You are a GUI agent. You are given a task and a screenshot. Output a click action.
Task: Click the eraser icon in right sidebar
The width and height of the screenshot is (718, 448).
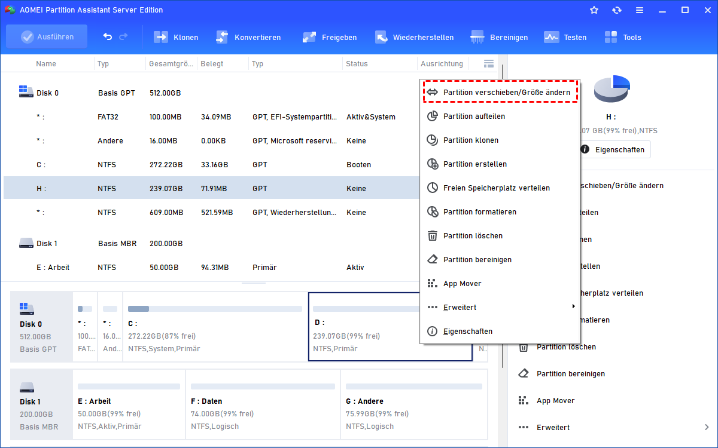tap(524, 373)
